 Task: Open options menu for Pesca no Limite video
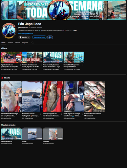coord(62,65)
